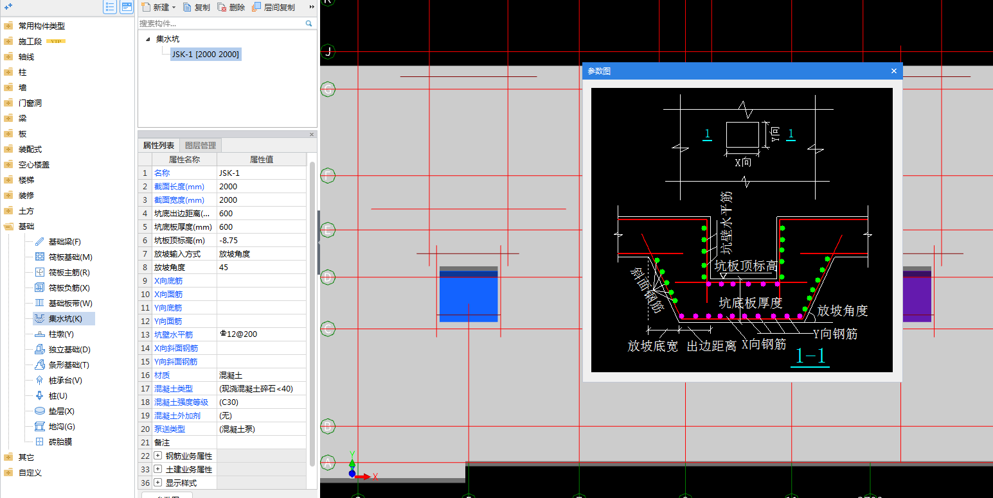Image resolution: width=993 pixels, height=498 pixels.
Task: Select the 砖胎膜 icon
Action: tap(40, 442)
